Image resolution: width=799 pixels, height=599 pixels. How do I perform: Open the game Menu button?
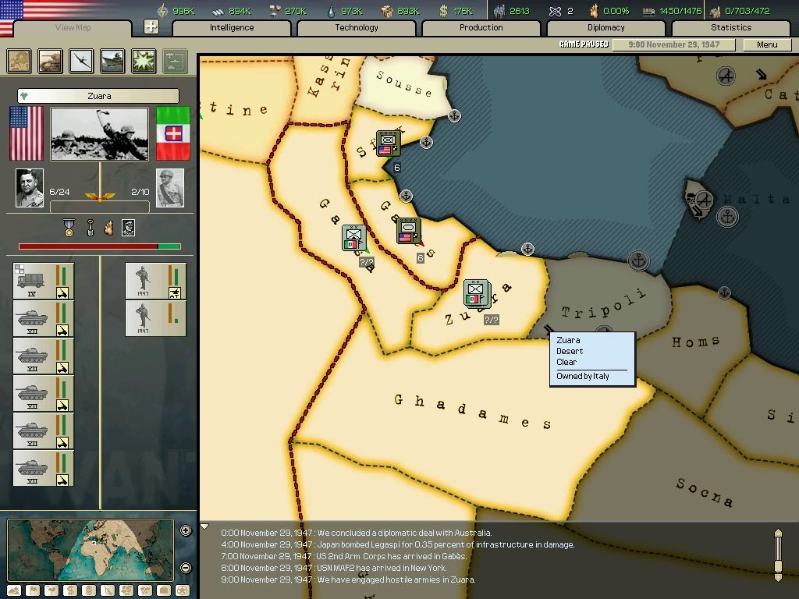pyautogui.click(x=766, y=44)
